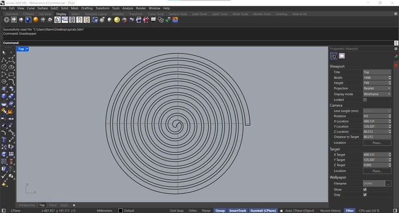Click the yellow ring icon in Display toolbar
Screen dimensions: 399x213
click(117, 20)
